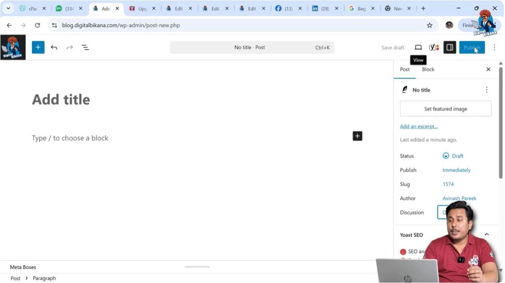Change the Draft status
The width and height of the screenshot is (505, 283).
[453, 156]
